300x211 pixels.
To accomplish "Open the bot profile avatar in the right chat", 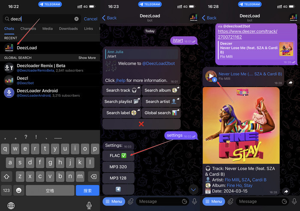I will pos(293,18).
